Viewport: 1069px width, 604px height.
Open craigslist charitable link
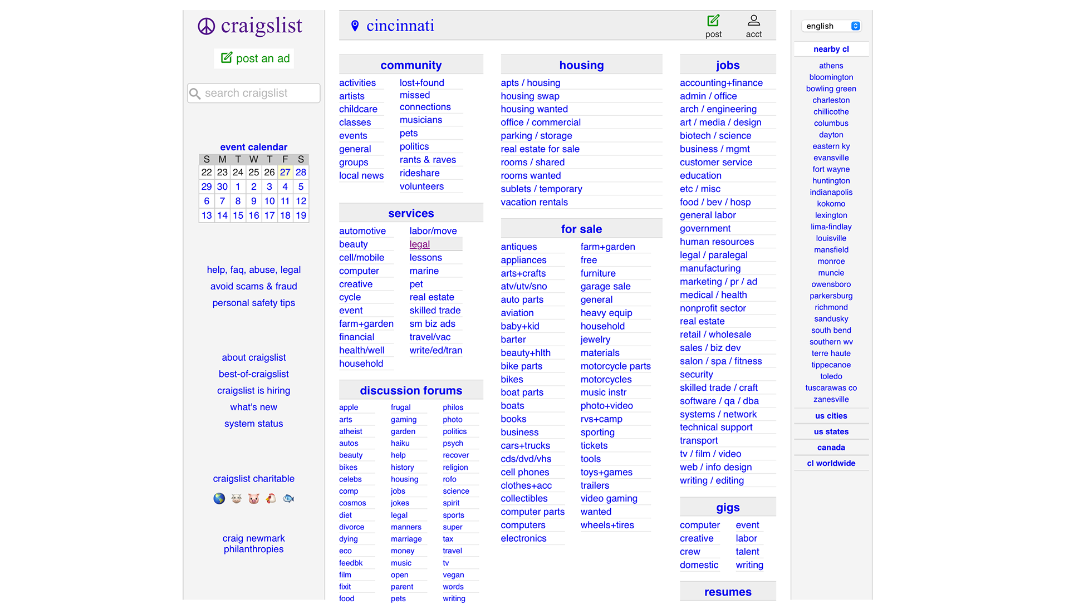tap(254, 479)
